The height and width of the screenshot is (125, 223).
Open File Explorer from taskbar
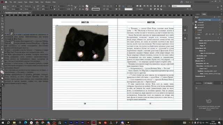tap(14, 123)
